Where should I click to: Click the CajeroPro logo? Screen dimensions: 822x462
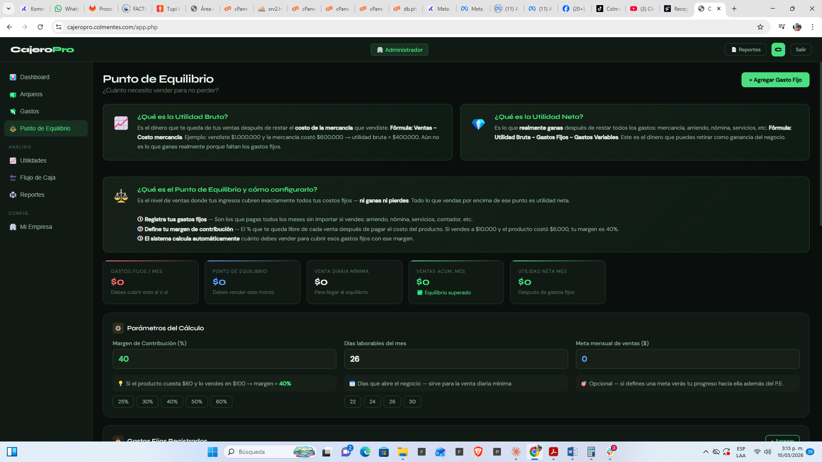[42, 50]
